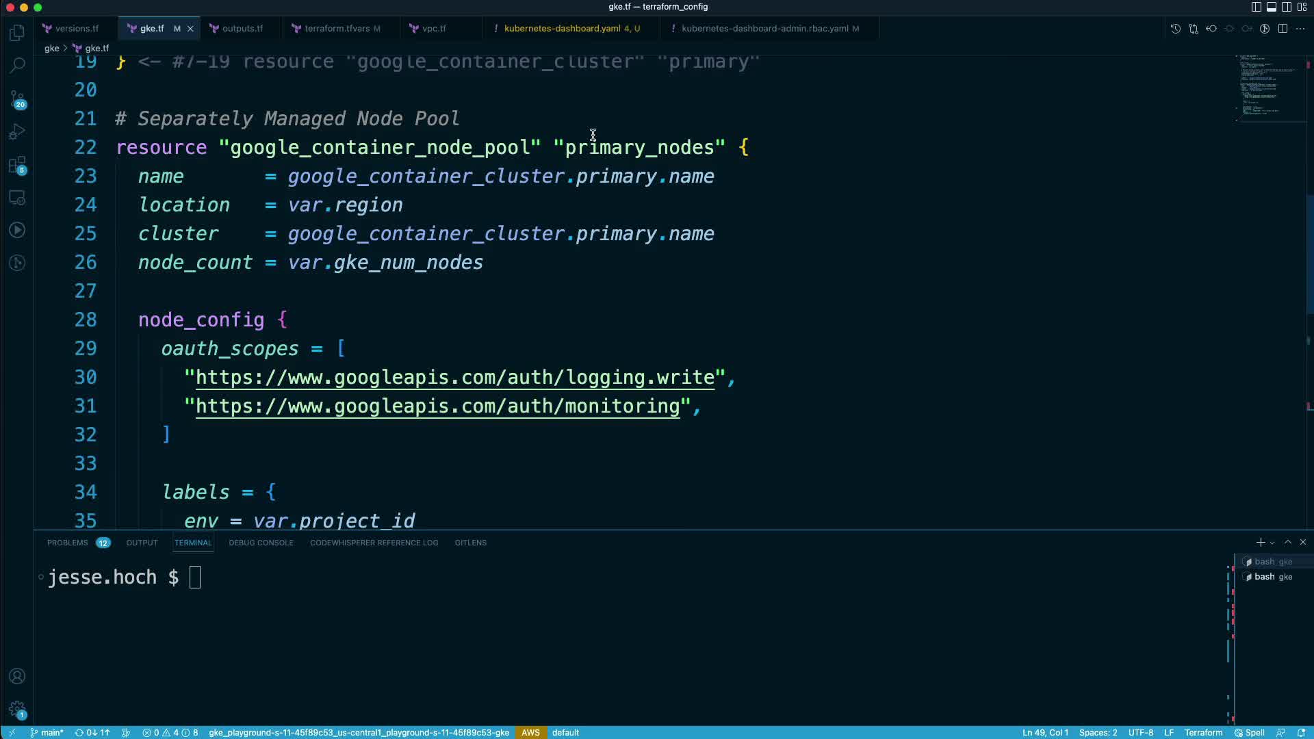The width and height of the screenshot is (1314, 739).
Task: Open the Search view in activity bar
Action: pos(17,65)
